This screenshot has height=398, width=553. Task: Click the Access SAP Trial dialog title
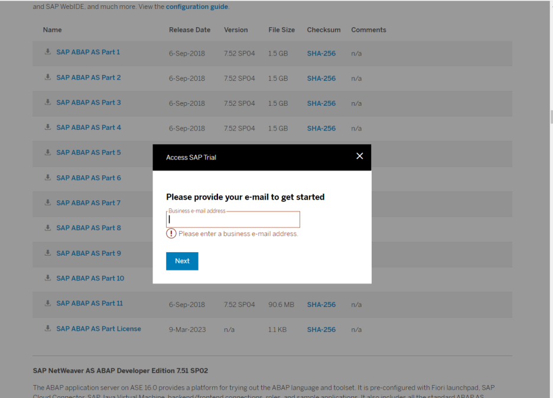pyautogui.click(x=191, y=158)
